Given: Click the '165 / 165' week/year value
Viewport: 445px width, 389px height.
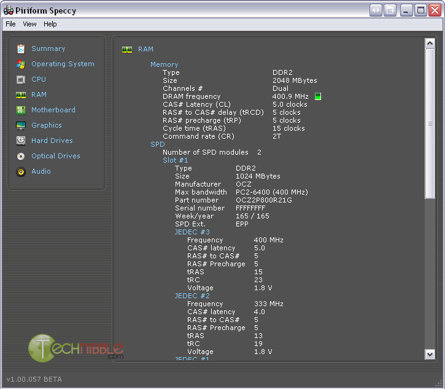Looking at the screenshot, I should (252, 216).
